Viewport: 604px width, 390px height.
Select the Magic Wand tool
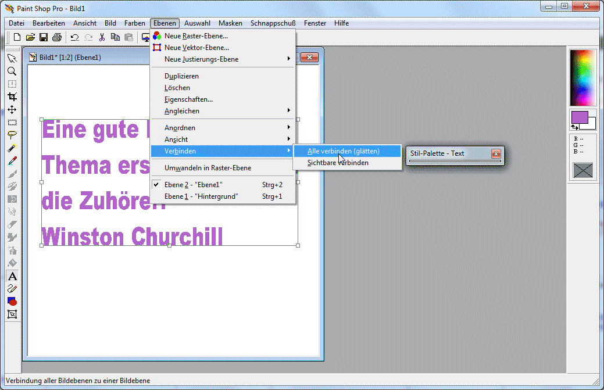coord(12,148)
